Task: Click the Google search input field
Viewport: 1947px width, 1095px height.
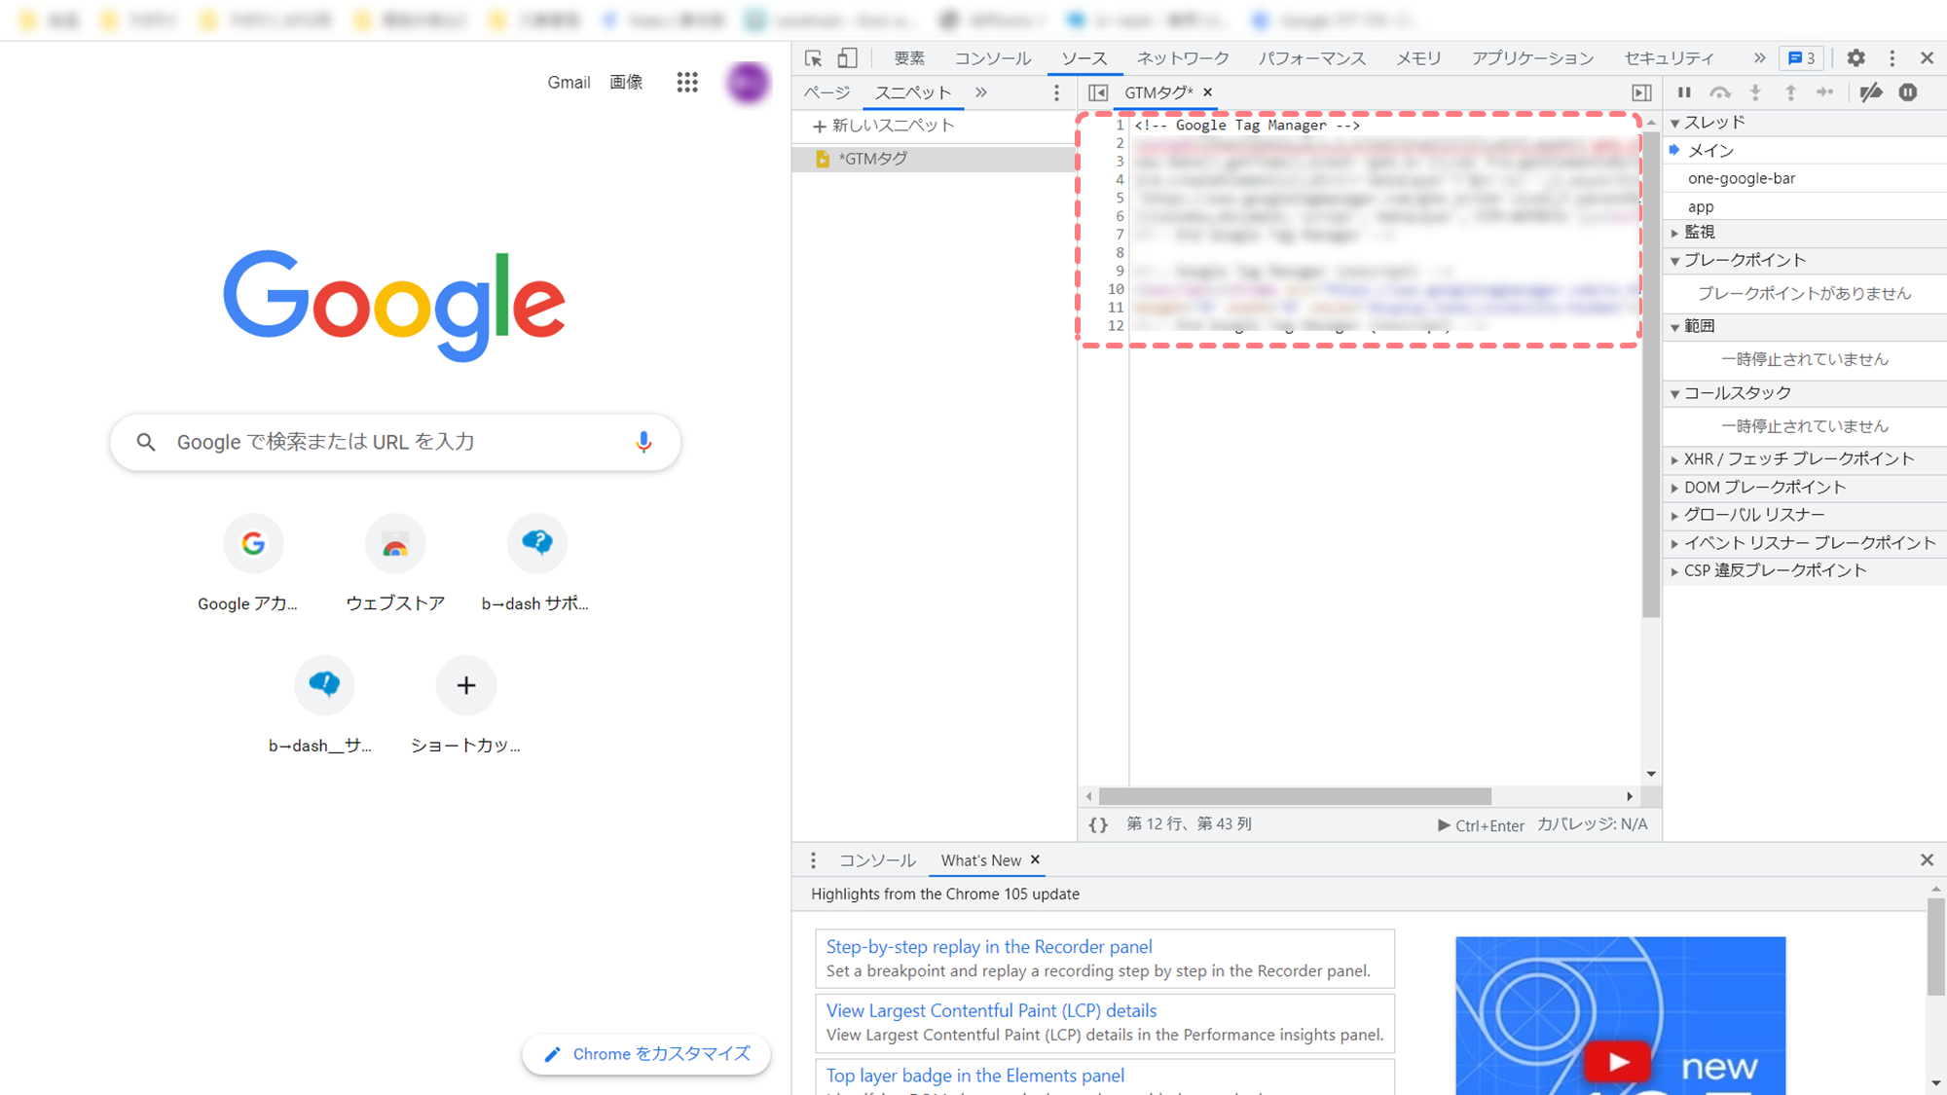Action: tap(395, 442)
